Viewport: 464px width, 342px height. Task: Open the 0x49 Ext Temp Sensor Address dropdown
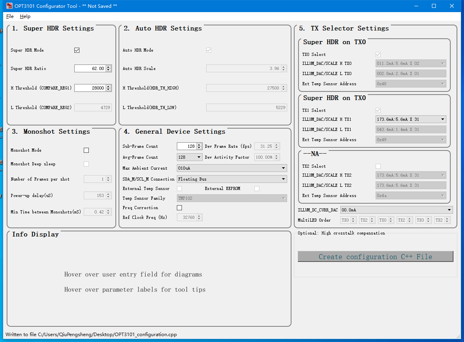coord(411,140)
